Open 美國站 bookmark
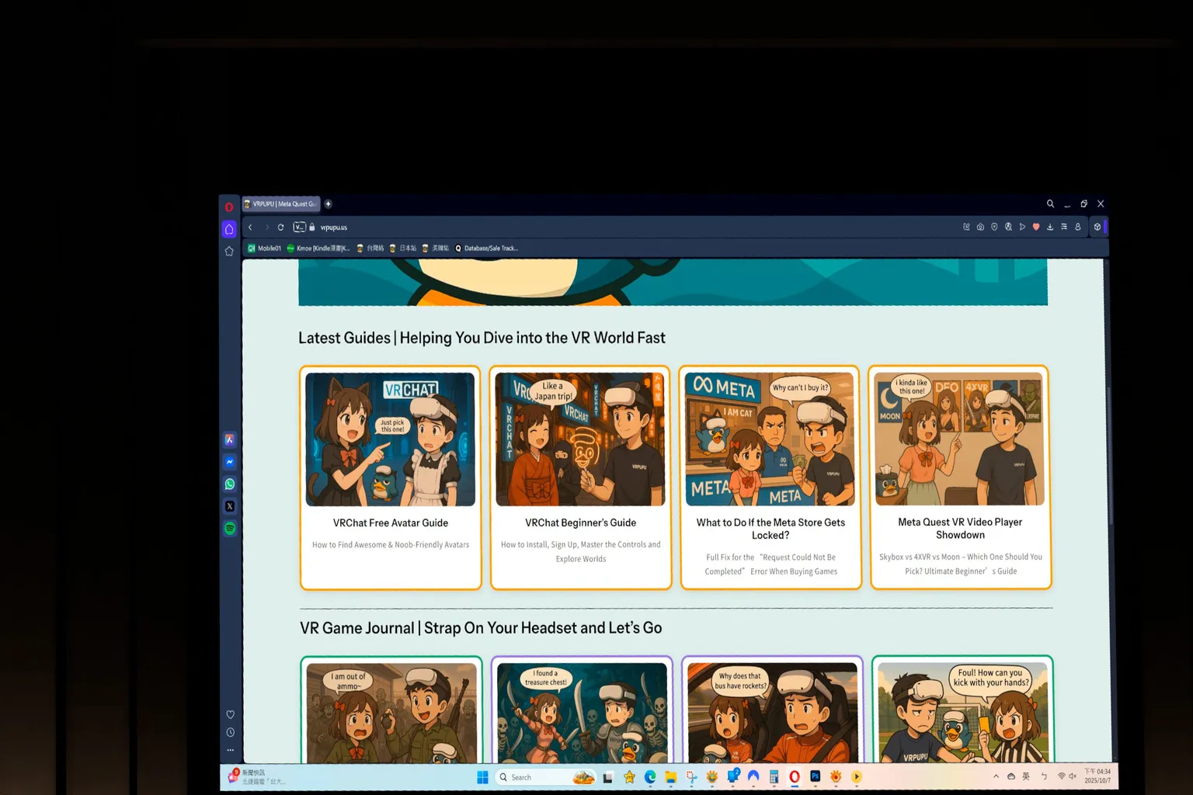Viewport: 1193px width, 795px height. coord(436,248)
